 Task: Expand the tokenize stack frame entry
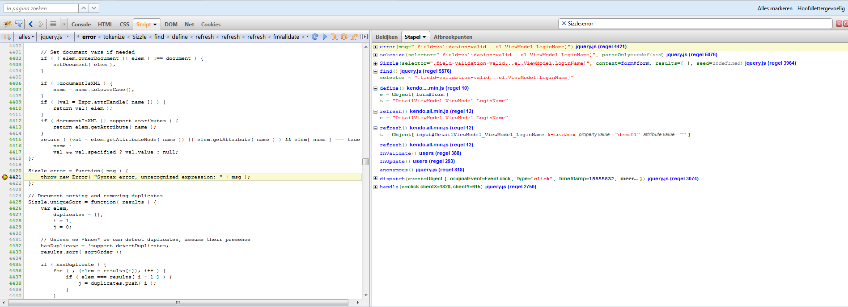click(x=376, y=55)
